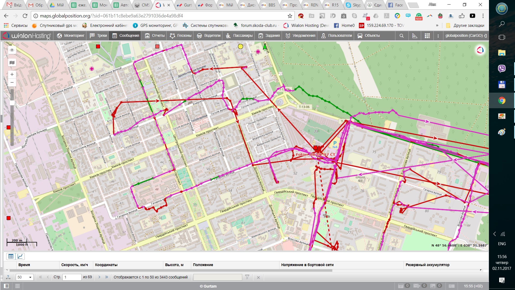Viewport: 515px width, 290px height.
Task: Expand hidden bookmarks chevron
Action: pyautogui.click(x=437, y=26)
